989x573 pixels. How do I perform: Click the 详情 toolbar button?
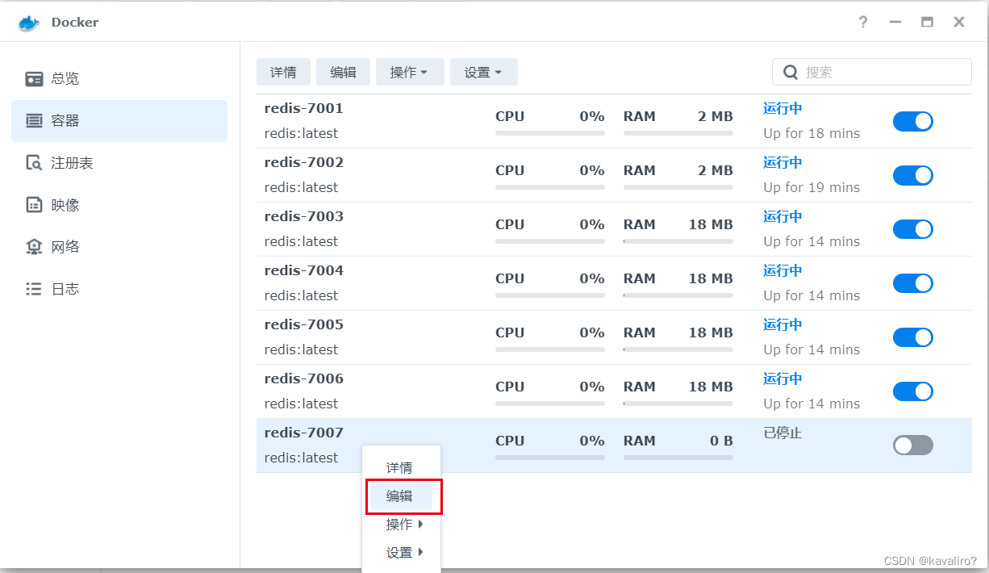(x=283, y=72)
